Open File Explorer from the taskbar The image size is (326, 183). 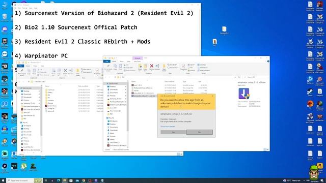click(x=65, y=180)
